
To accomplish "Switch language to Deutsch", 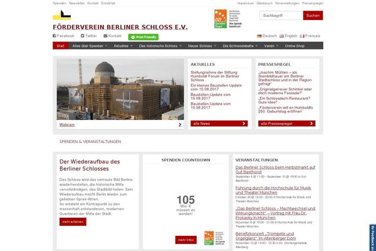I will (x=267, y=36).
